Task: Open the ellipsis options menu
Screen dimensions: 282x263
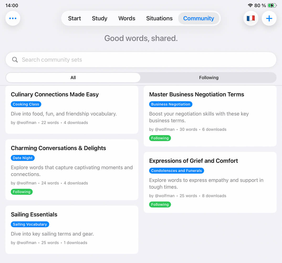Action: [13, 18]
